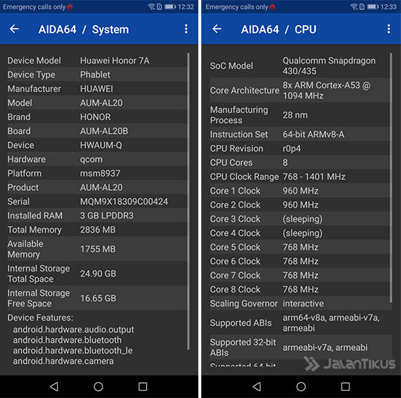Tap Device Features heading
Screen dimensions: 401x398
pos(40,318)
